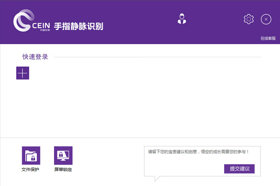The width and height of the screenshot is (280, 186).
Task: Click into the suggestion text box
Action: point(202,161)
